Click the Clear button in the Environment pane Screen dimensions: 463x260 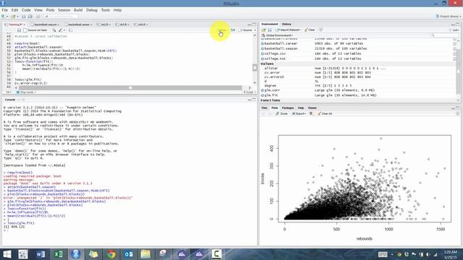pyautogui.click(x=310, y=30)
